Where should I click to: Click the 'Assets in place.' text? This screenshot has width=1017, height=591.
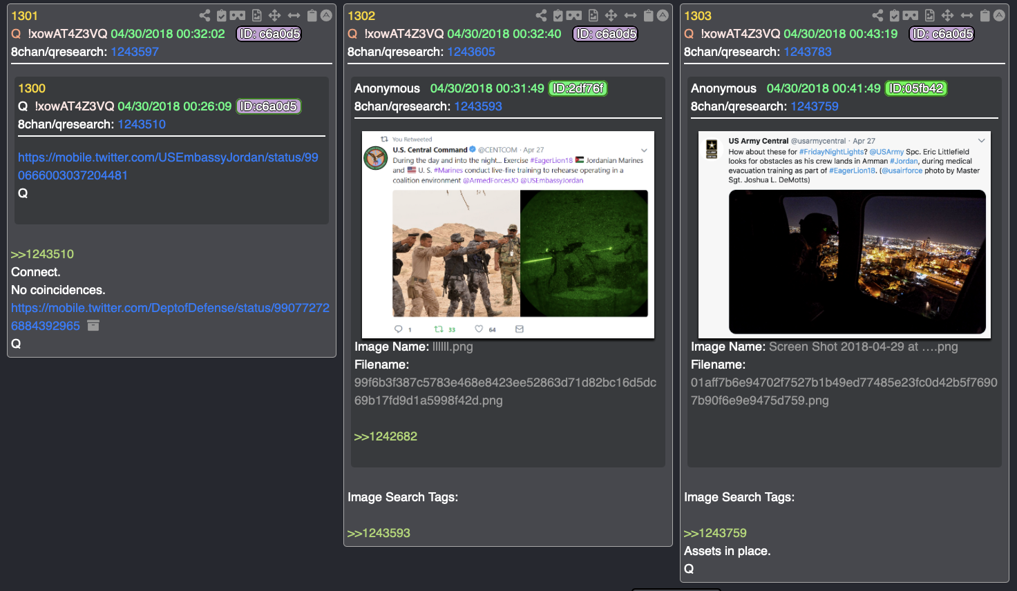coord(728,551)
